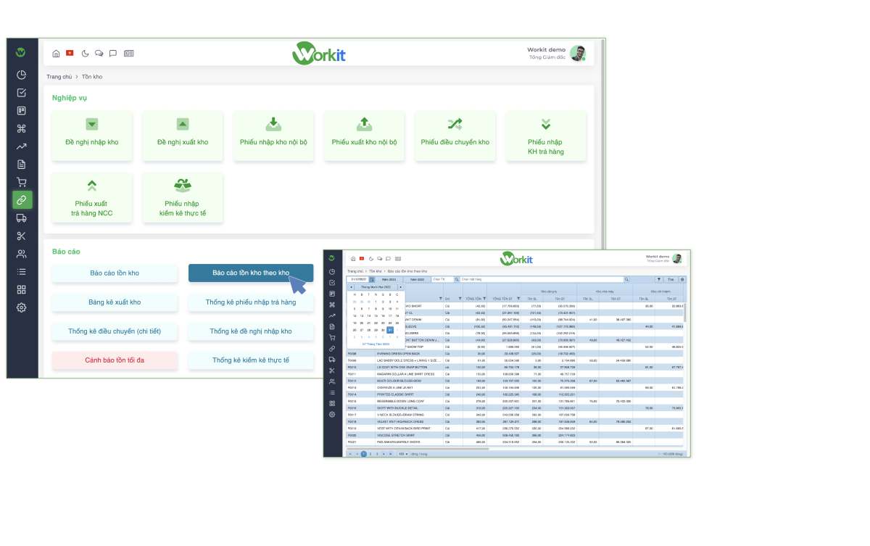Viewport: 870px width, 546px height.
Task: Select the shopping cart icon in the sidebar
Action: [x=22, y=183]
